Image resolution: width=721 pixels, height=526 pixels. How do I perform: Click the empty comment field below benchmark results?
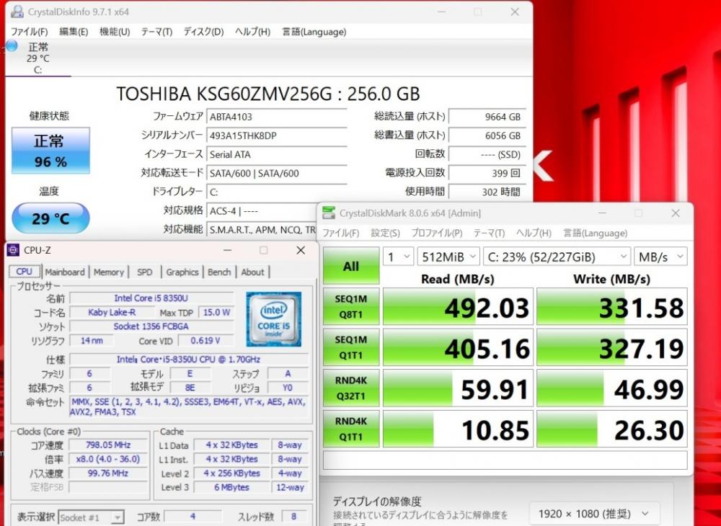[505, 460]
